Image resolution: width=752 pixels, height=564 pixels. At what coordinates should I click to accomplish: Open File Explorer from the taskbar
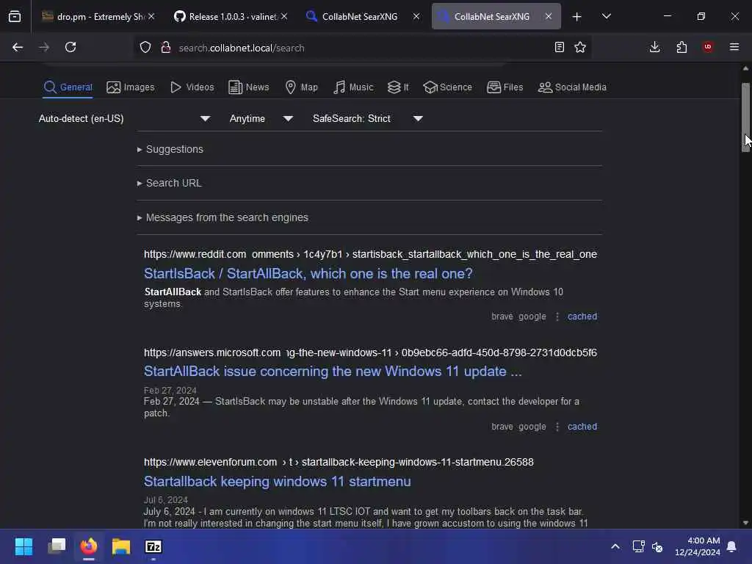121,546
